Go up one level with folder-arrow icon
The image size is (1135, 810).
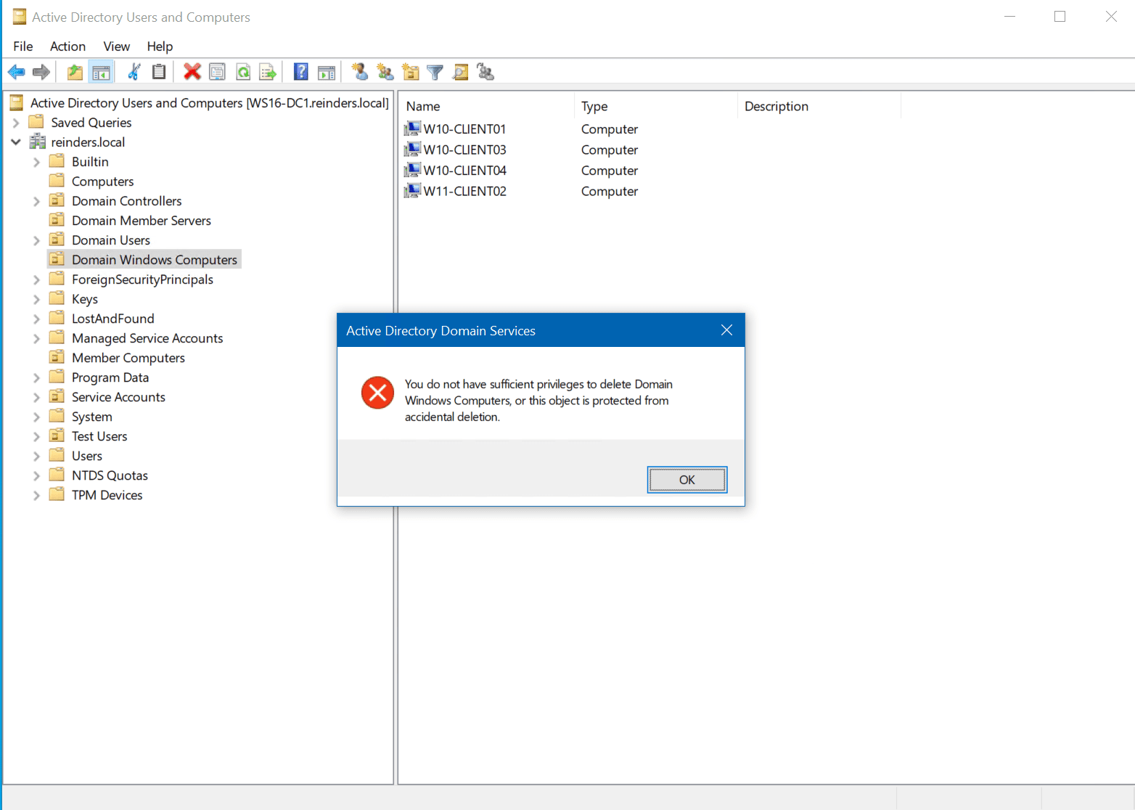tap(75, 72)
